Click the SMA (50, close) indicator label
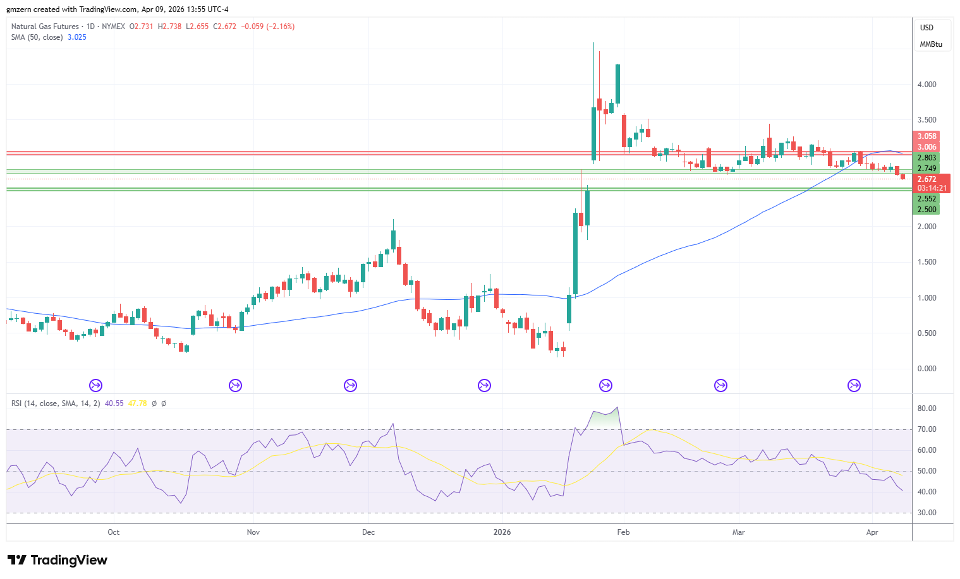Viewport: 960px width, 579px height. (37, 37)
